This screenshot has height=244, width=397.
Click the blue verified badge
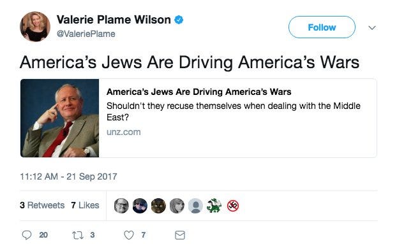(x=179, y=20)
